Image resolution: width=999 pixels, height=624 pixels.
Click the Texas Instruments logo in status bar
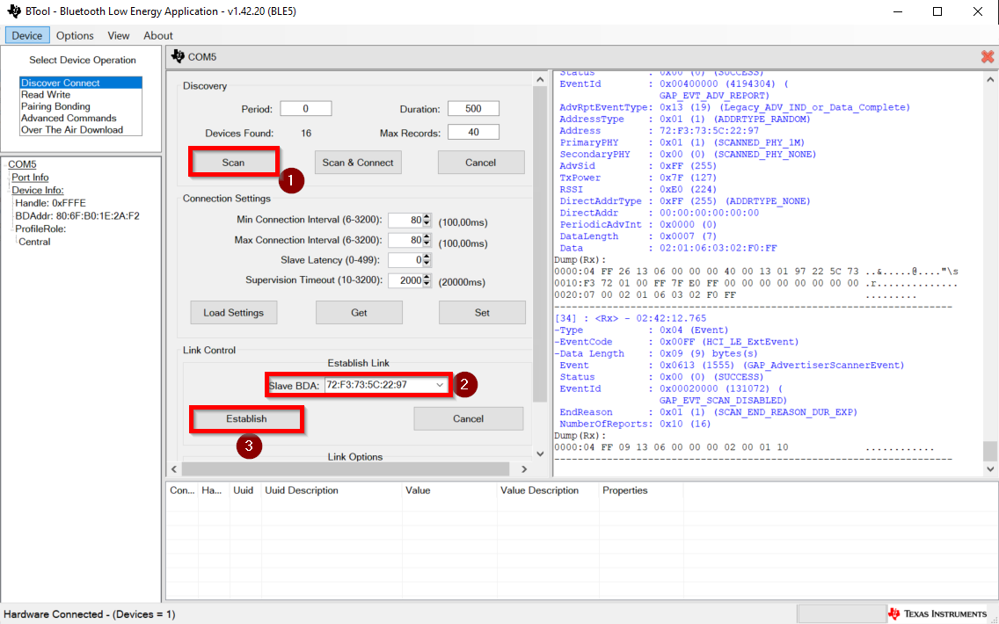[937, 613]
